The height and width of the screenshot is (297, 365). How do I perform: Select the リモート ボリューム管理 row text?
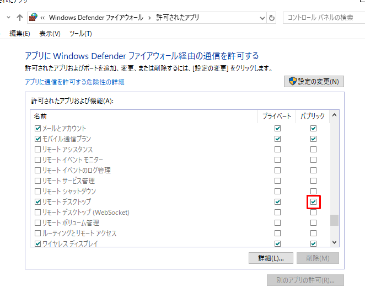[71, 223]
